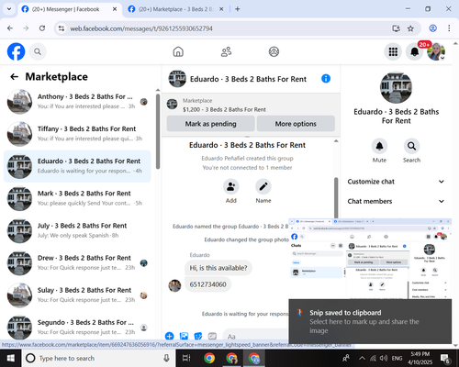
Task: Open the Facebook menu grid icon
Action: click(x=393, y=51)
